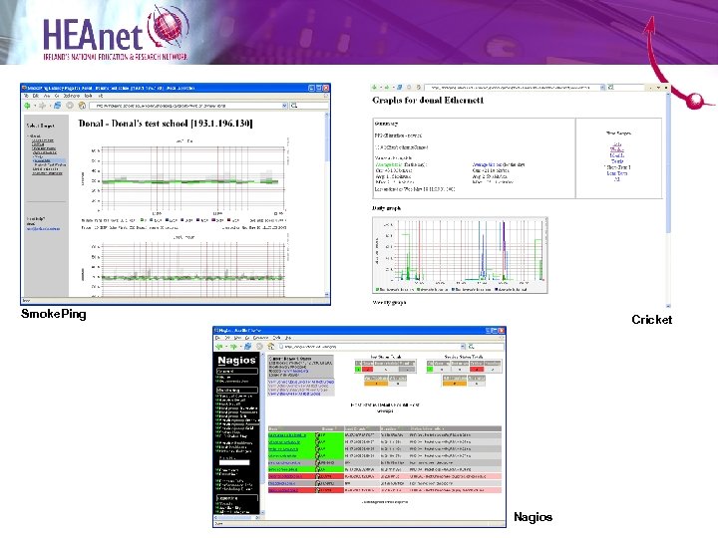Open back-history dropdown arrow in SmokePing window
Image resolution: width=718 pixels, height=538 pixels.
tap(34, 106)
